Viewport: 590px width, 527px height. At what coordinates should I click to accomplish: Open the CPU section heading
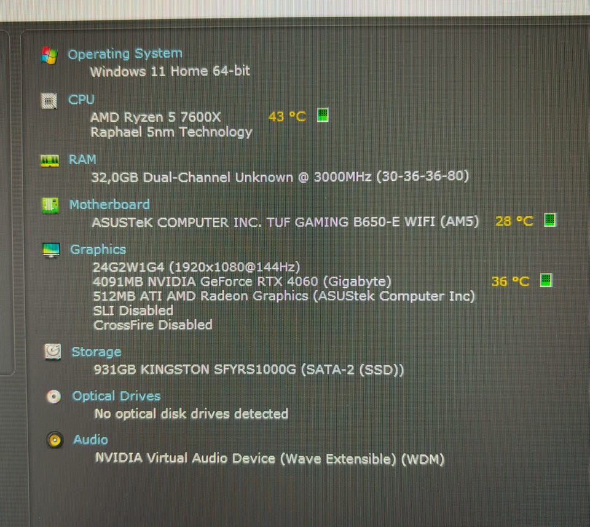click(81, 100)
